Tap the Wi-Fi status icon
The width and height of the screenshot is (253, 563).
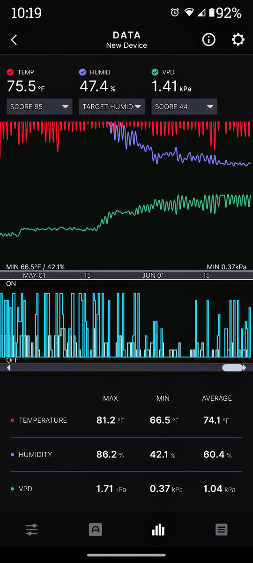click(x=189, y=13)
